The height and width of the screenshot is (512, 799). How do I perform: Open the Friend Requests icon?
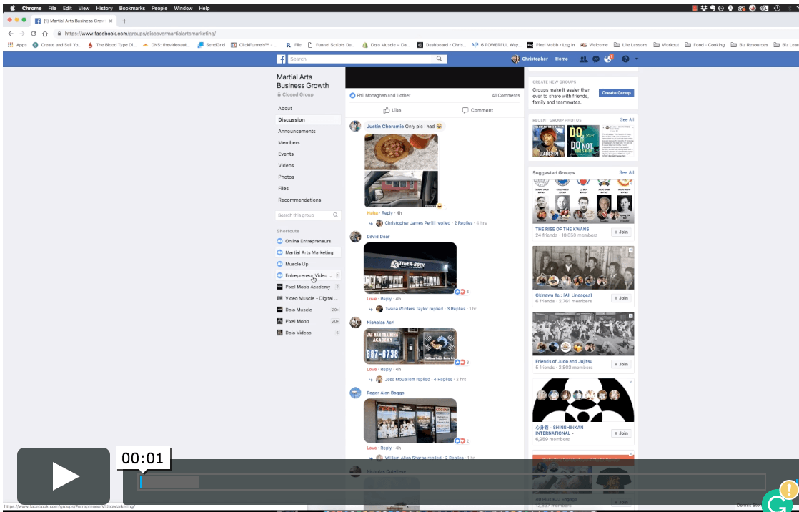point(583,59)
